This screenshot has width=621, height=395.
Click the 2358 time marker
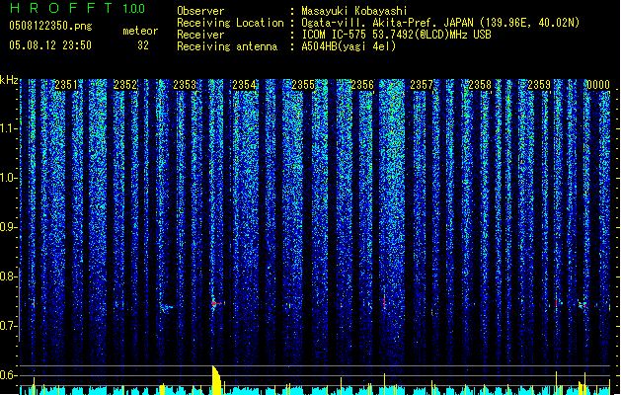tap(480, 85)
